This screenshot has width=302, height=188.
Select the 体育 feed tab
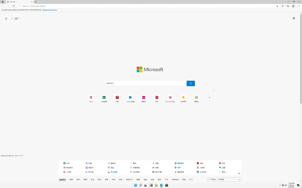[x=121, y=180]
